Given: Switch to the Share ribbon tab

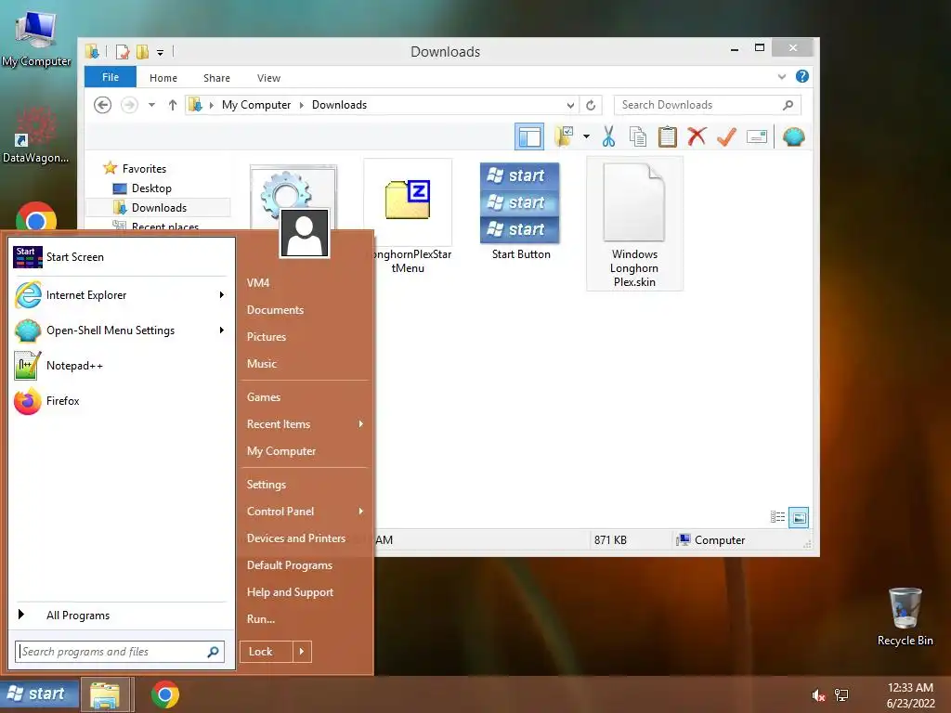Looking at the screenshot, I should pos(216,78).
